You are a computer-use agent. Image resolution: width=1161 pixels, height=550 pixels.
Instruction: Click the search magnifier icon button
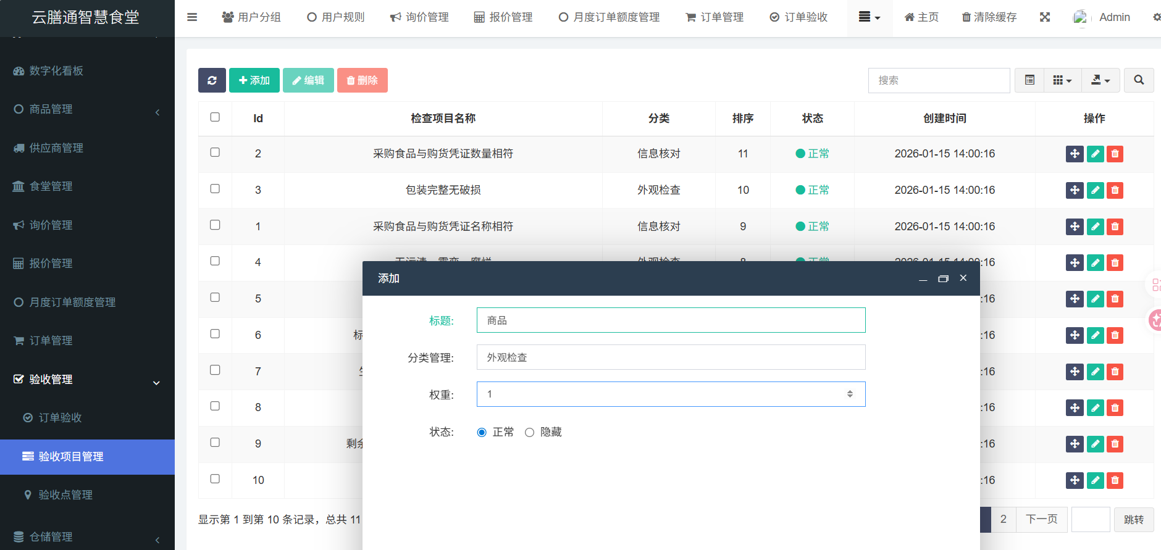click(1139, 80)
